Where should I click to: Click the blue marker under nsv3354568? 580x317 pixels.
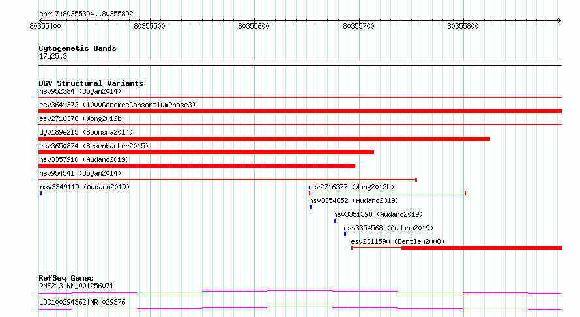coord(345,234)
